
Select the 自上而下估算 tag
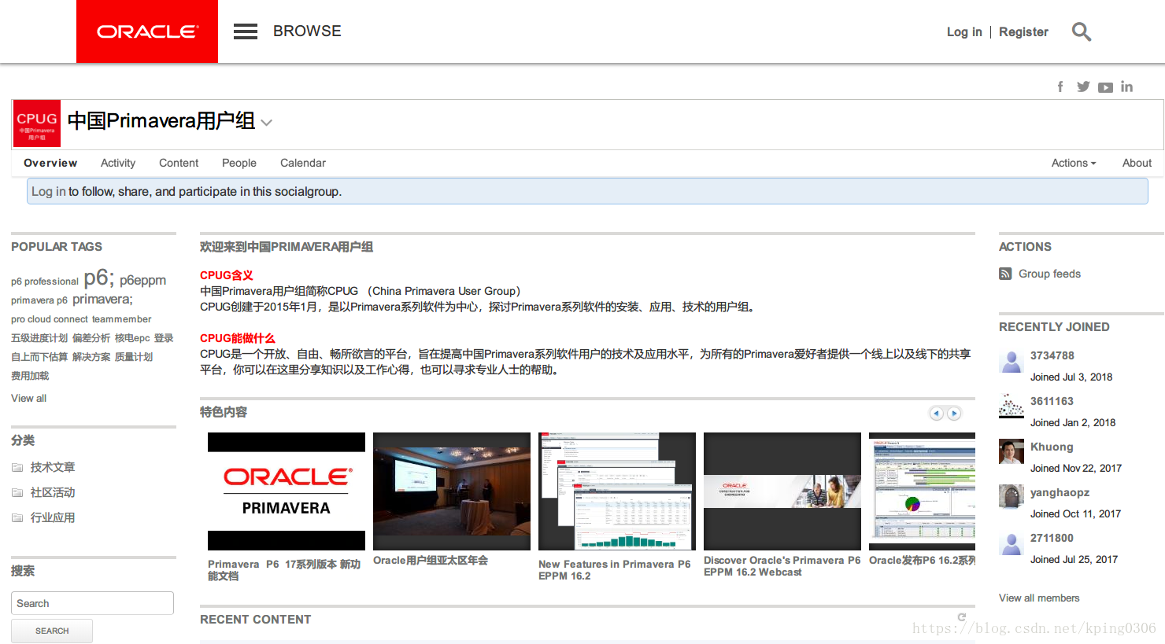[x=39, y=357]
